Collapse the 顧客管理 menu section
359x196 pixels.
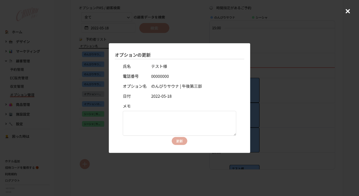point(6,61)
